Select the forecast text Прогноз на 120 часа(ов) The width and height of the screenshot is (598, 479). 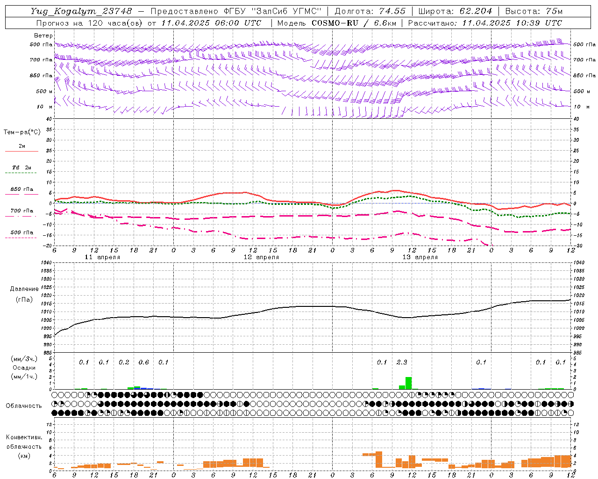[90, 23]
